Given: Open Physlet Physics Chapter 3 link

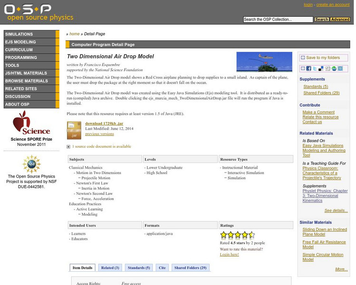Looking at the screenshot, I should [x=325, y=196].
